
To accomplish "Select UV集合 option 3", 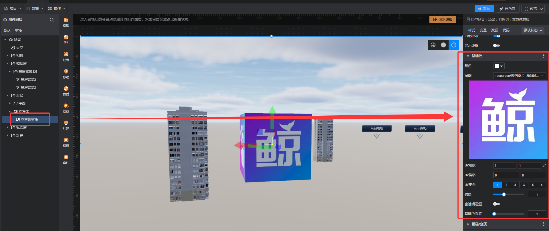I will (x=515, y=185).
